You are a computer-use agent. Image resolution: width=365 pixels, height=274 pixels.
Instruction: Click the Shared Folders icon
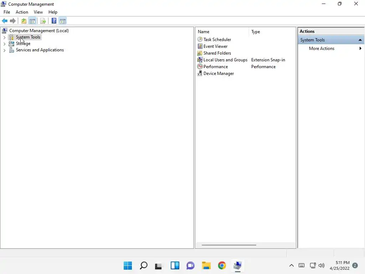(x=200, y=53)
